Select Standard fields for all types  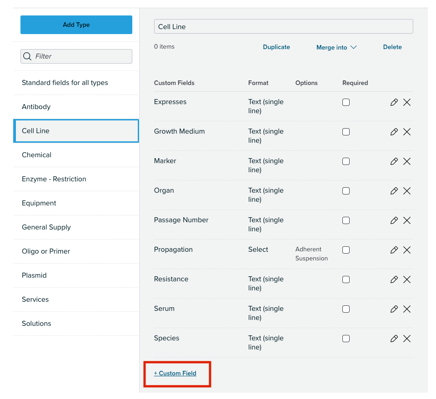click(x=76, y=83)
